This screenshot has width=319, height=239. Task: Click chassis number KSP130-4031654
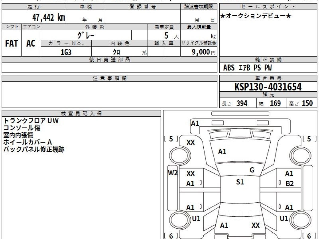(268, 87)
